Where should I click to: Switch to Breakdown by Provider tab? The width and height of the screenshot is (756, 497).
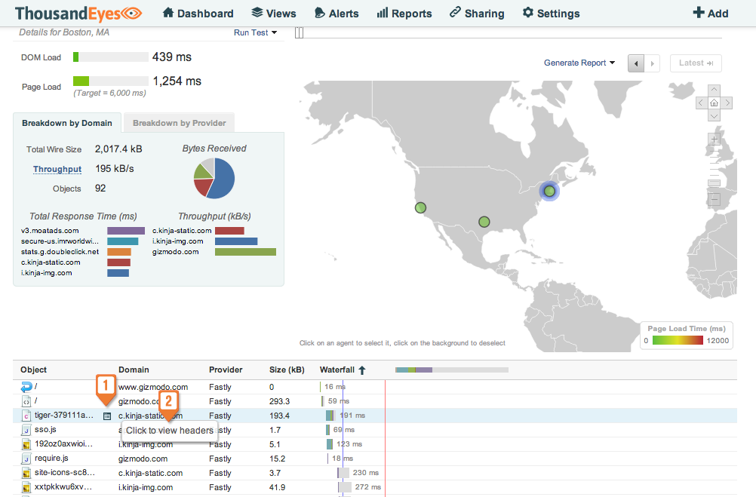(x=180, y=123)
